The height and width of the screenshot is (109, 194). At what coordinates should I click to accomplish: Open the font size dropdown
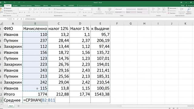[x=34, y=9]
